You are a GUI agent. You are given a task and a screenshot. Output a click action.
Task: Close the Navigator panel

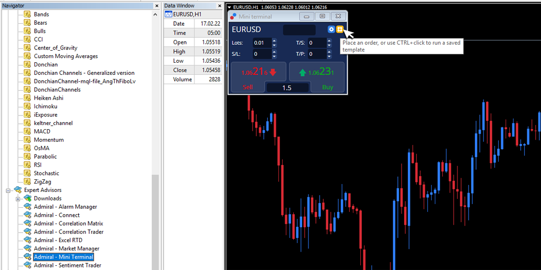pyautogui.click(x=157, y=6)
